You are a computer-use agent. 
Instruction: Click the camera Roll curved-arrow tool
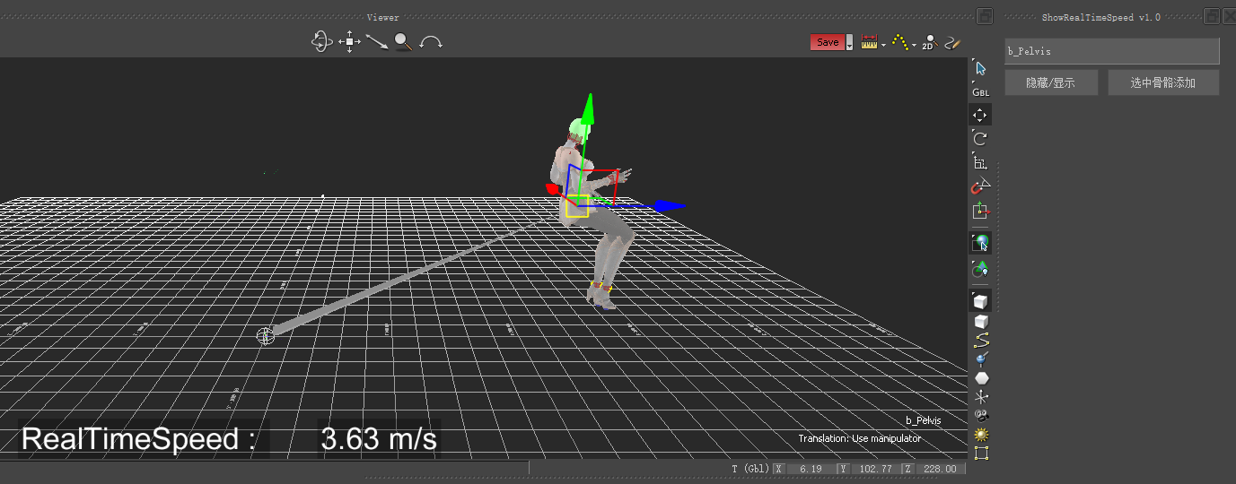click(x=432, y=42)
